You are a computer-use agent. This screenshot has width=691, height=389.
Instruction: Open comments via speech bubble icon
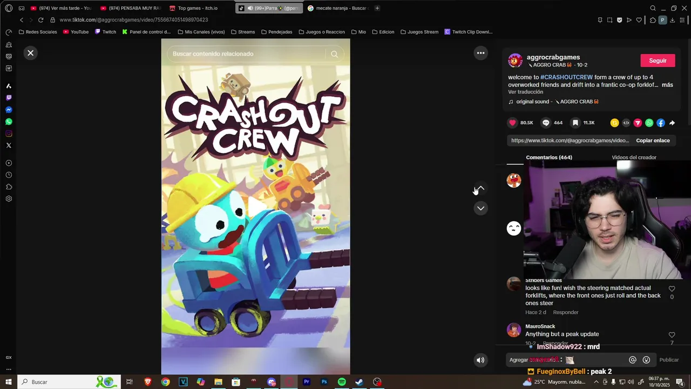tap(546, 123)
